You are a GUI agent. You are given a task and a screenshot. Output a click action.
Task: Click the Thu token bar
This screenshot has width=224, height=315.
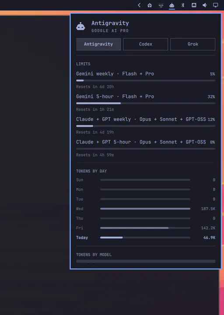pyautogui.click(x=145, y=218)
